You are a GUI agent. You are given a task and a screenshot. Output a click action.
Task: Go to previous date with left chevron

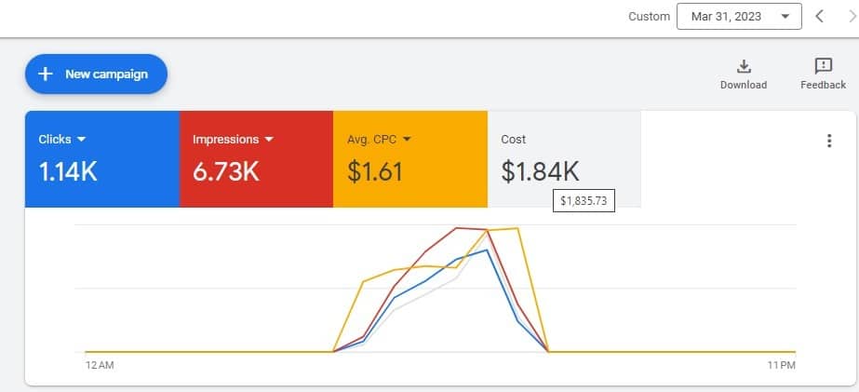(819, 17)
